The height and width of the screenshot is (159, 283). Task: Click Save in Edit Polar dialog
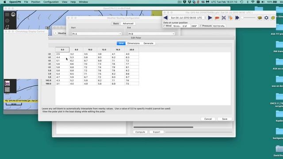coord(225,119)
